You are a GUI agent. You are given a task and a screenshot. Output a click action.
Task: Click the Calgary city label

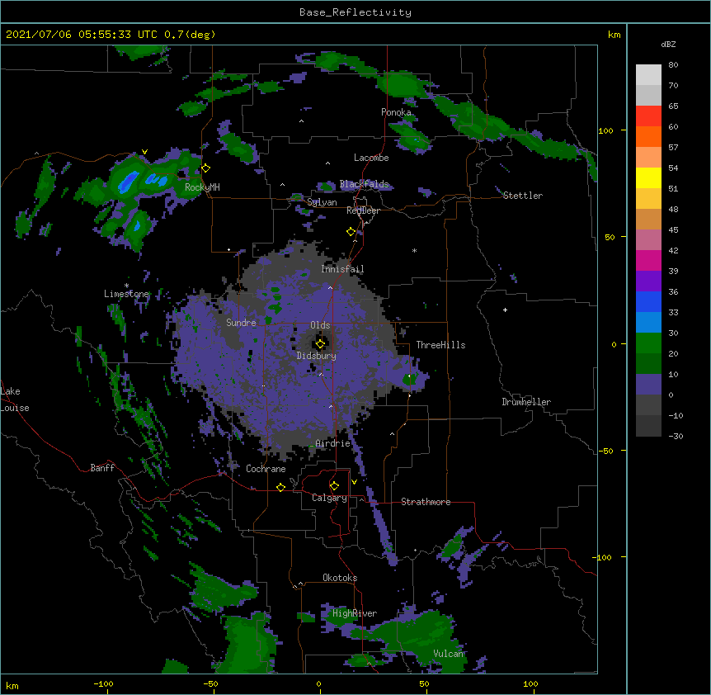click(329, 498)
